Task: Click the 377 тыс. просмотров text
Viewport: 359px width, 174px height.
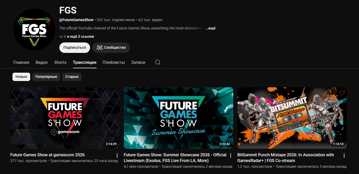Action: click(28, 161)
